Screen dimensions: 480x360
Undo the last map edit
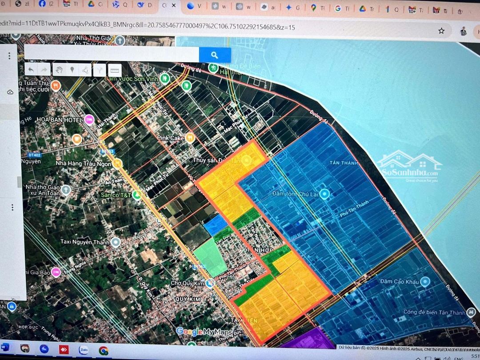(x=31, y=70)
